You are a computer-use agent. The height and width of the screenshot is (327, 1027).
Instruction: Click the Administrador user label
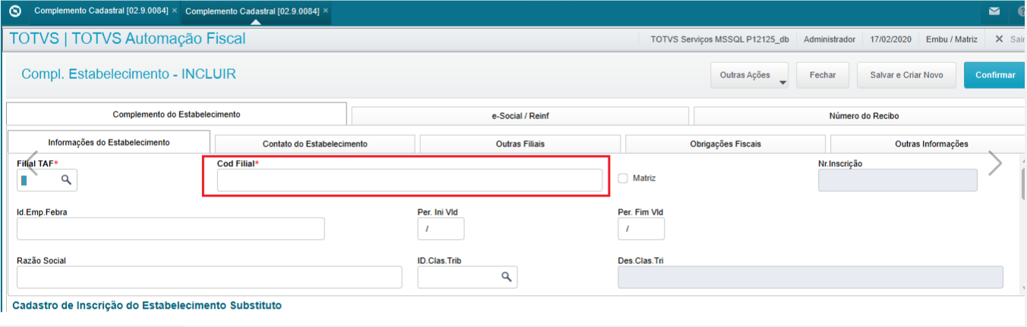point(829,39)
